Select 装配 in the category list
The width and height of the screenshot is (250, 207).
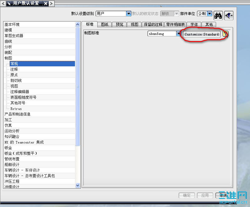(x=39, y=53)
